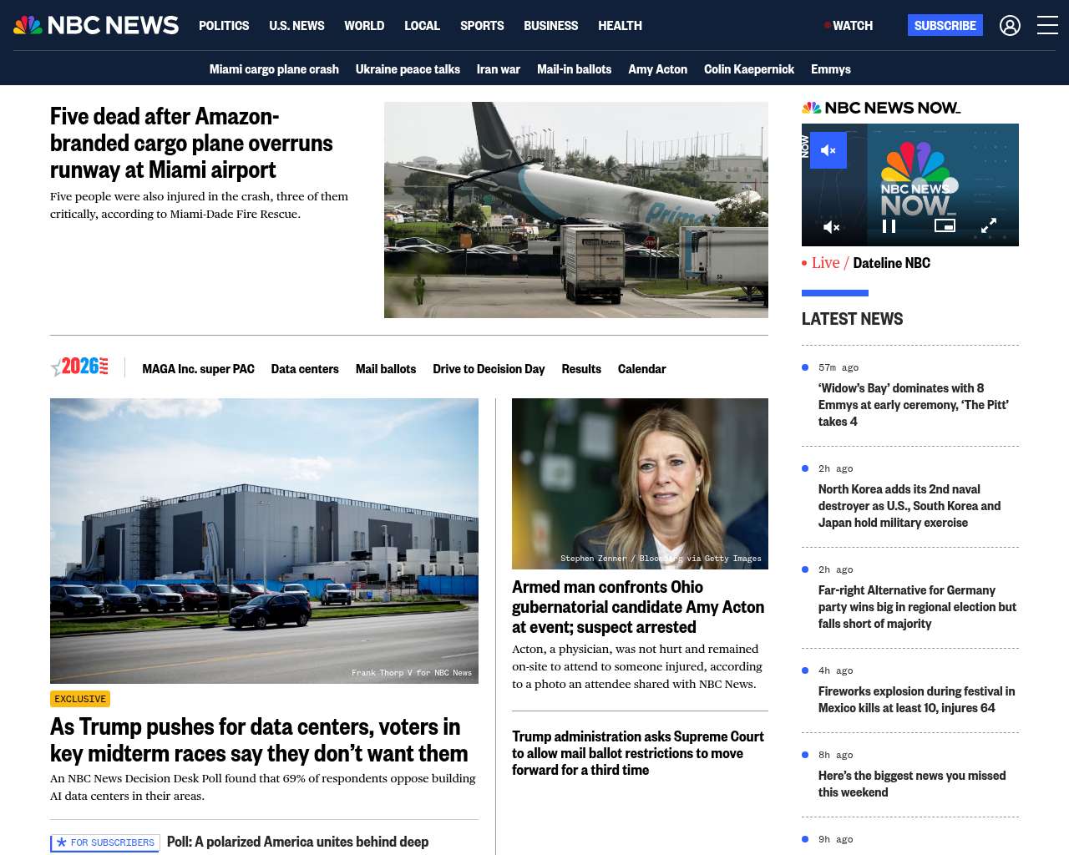Select the Miami cargo plane crash topic
This screenshot has height=855, width=1069.
tap(274, 69)
